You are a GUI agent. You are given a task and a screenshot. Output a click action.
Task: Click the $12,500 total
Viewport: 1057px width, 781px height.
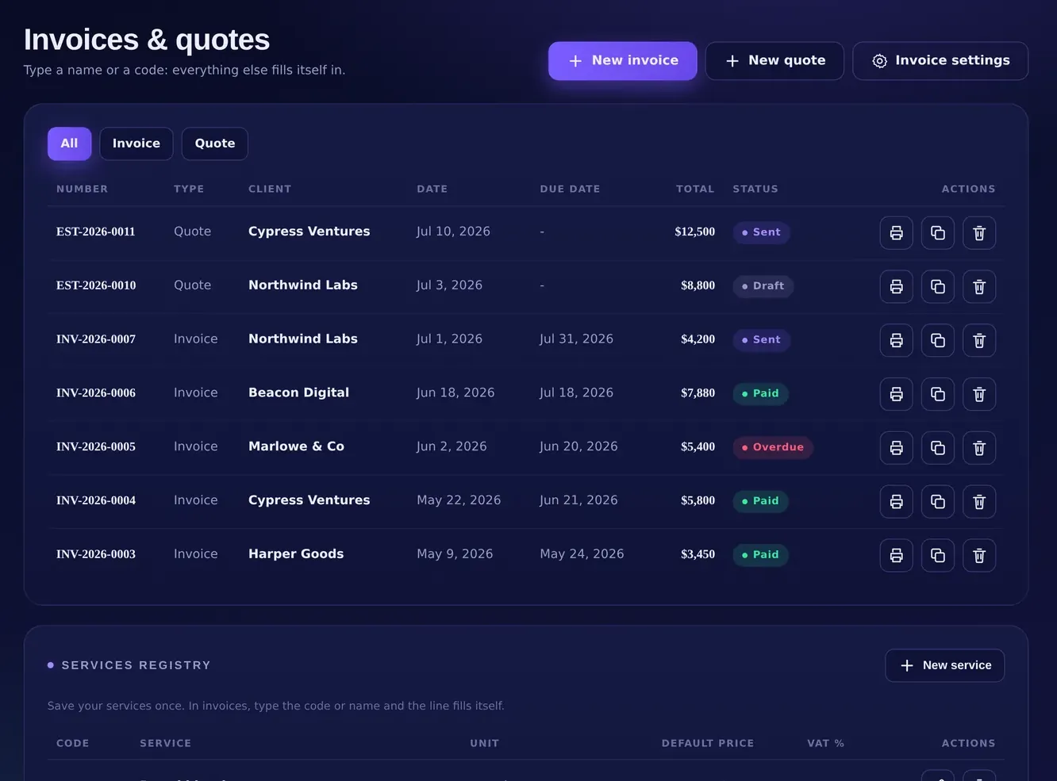694,232
